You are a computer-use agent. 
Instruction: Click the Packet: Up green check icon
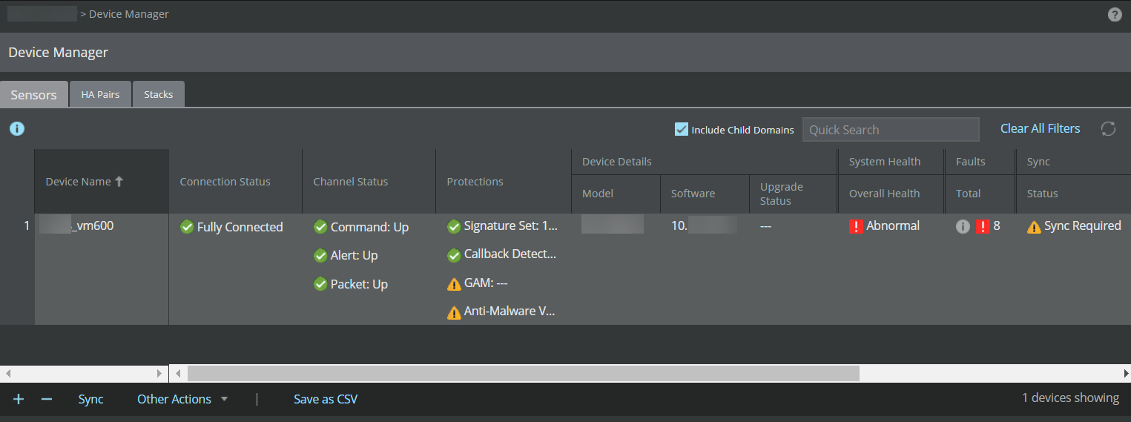[320, 284]
